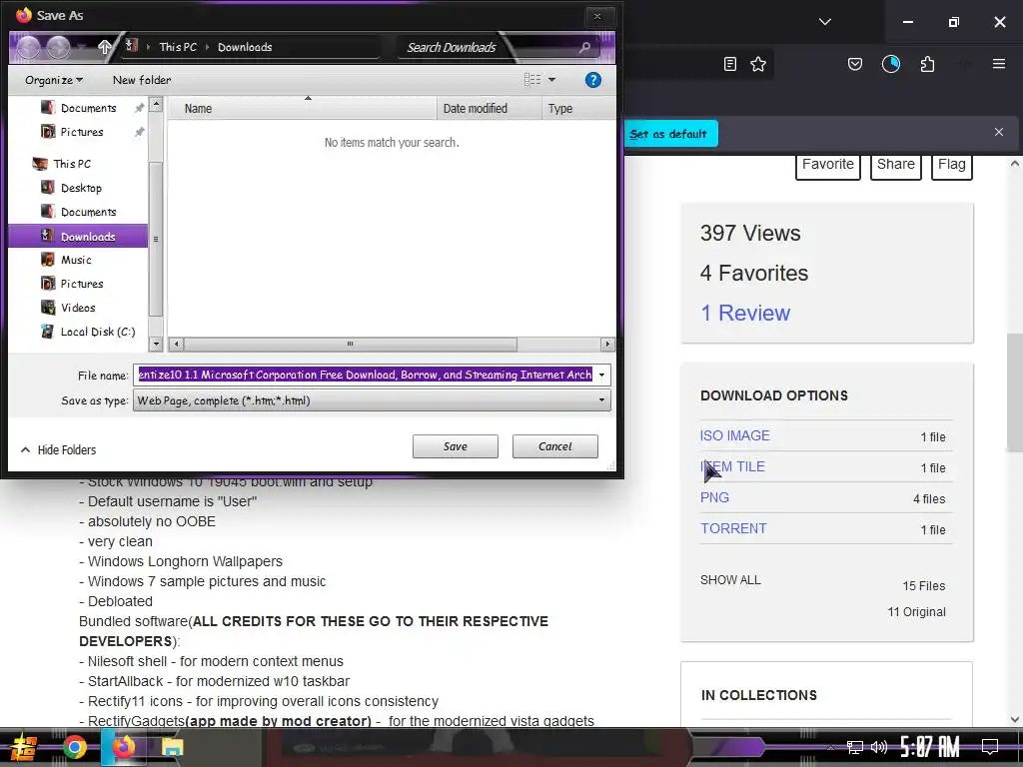The image size is (1023, 767).
Task: Click circular profile icon in Firefox toolbar
Action: 890,64
